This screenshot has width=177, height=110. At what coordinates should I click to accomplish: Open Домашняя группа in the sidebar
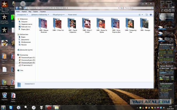25,50
